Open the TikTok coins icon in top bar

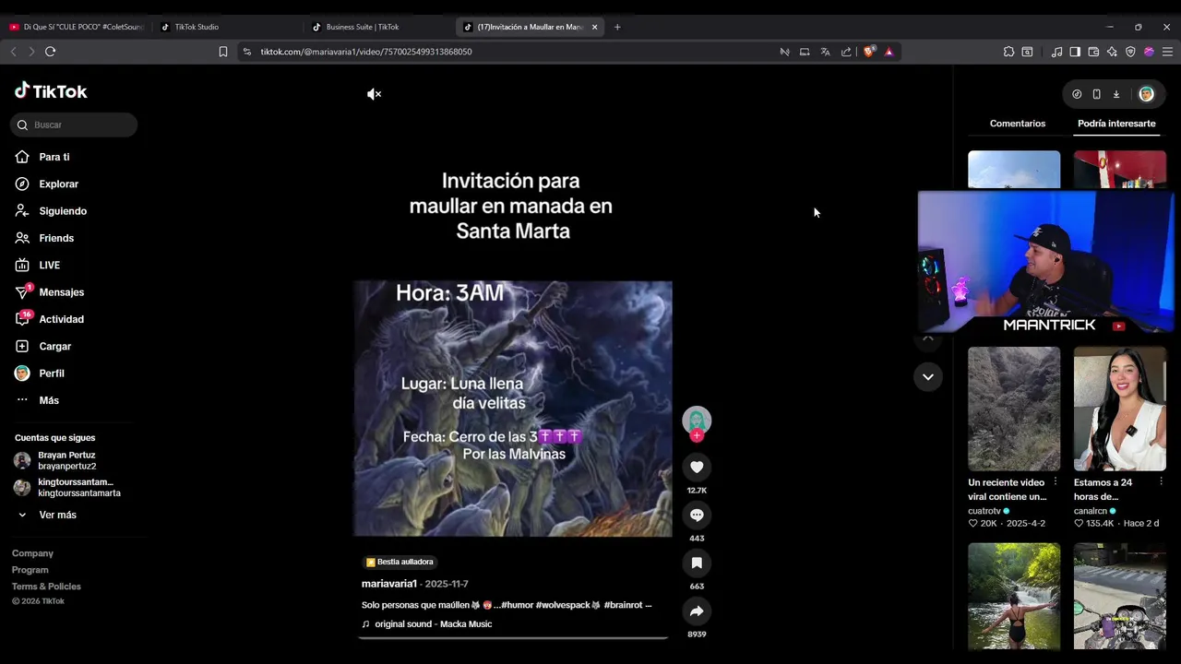pos(1077,94)
